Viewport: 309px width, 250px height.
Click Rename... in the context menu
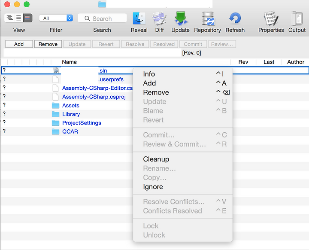click(x=183, y=168)
